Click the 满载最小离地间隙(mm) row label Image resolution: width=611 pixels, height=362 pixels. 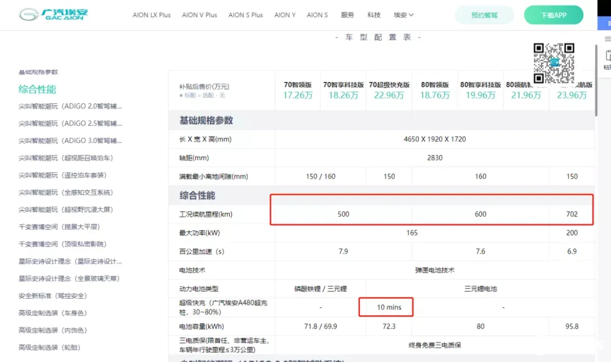point(213,177)
